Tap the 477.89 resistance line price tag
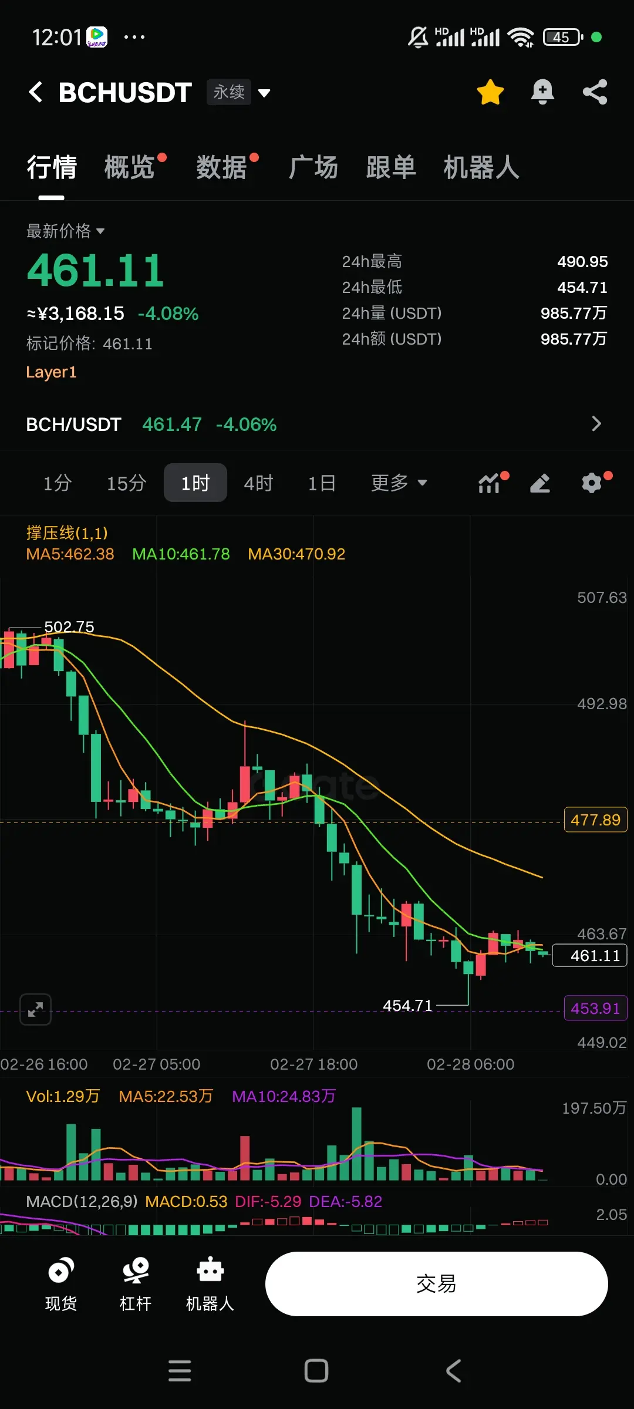This screenshot has height=1409, width=634. (595, 820)
